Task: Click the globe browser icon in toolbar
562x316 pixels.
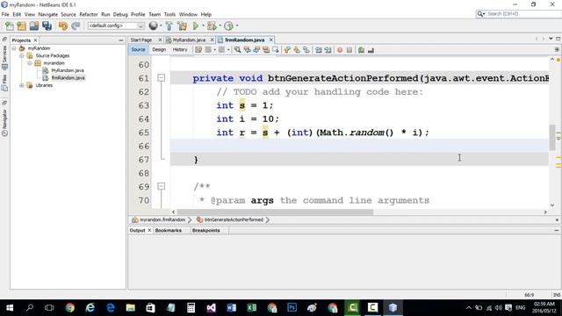Action: (x=153, y=25)
